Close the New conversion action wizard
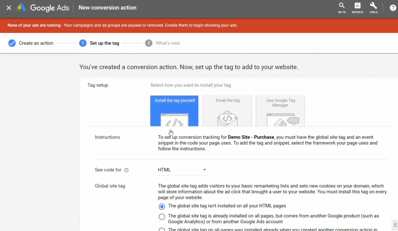This screenshot has height=231, width=398. tap(9, 8)
